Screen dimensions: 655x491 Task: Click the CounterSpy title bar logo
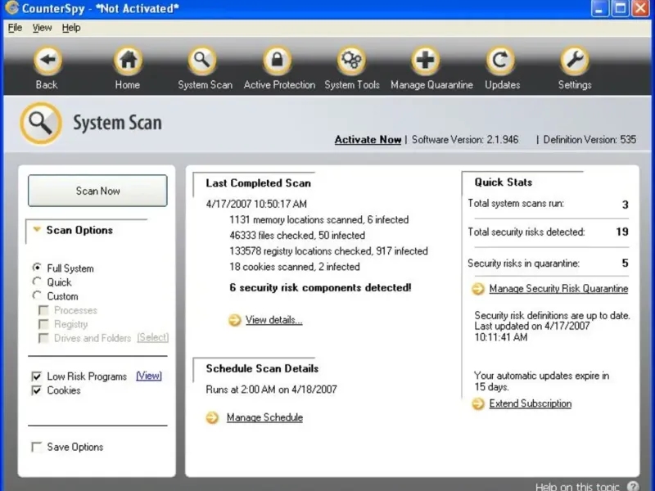click(11, 8)
